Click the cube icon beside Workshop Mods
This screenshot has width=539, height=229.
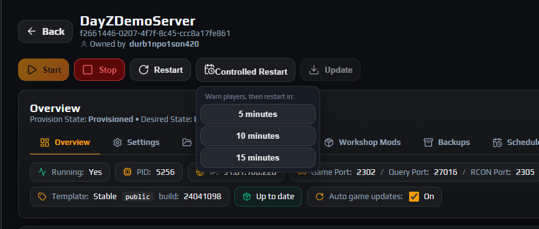coord(329,143)
